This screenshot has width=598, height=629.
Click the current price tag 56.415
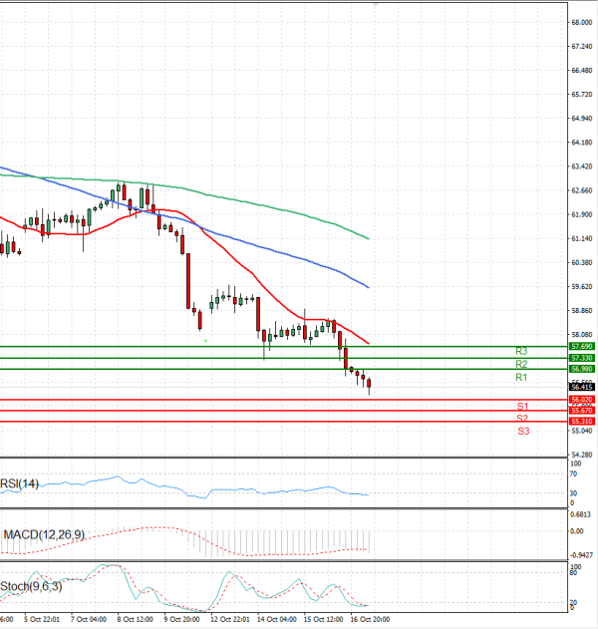(x=581, y=386)
